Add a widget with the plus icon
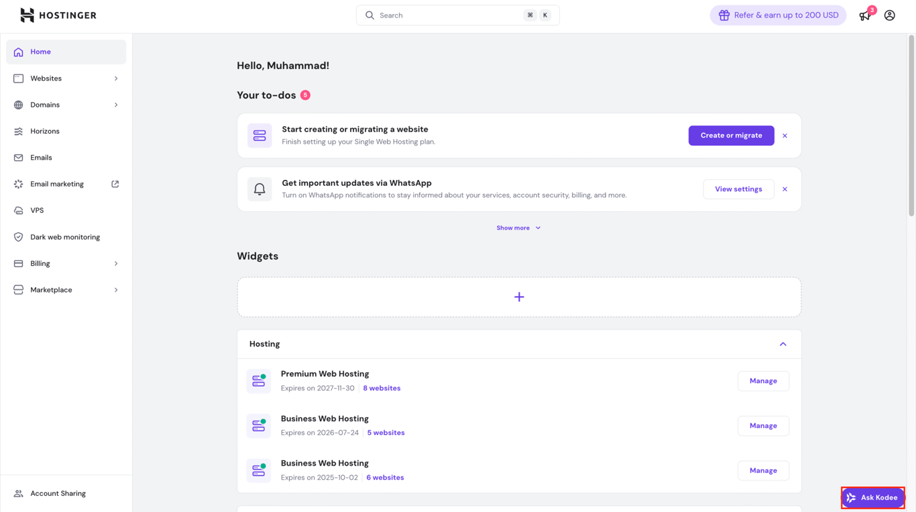This screenshot has width=916, height=512. [519, 297]
